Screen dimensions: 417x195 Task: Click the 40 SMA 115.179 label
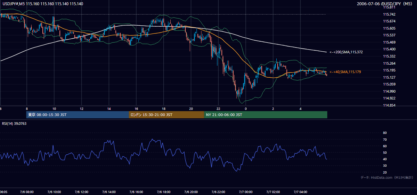pos(345,72)
